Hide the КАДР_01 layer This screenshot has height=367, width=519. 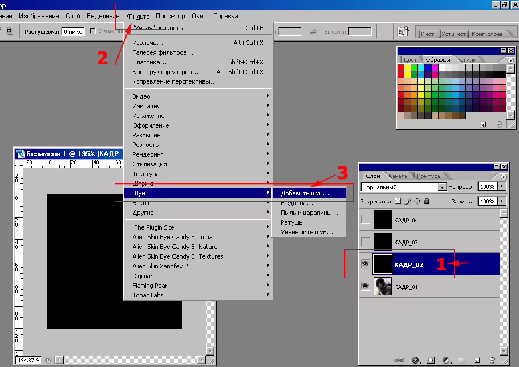click(365, 286)
